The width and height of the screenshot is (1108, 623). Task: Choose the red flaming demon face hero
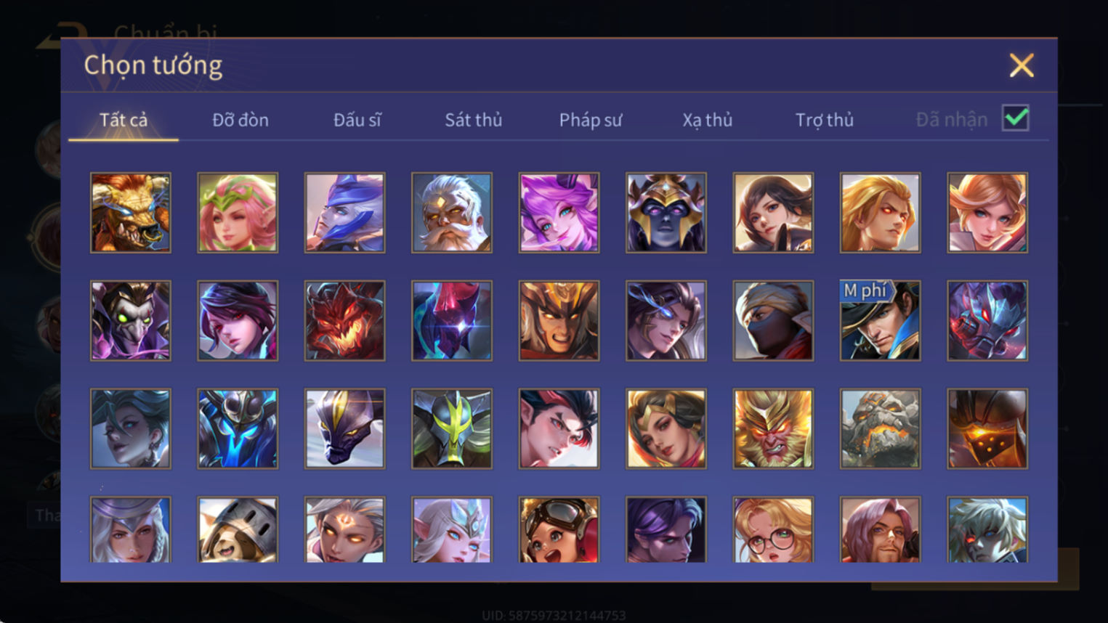pyautogui.click(x=344, y=321)
